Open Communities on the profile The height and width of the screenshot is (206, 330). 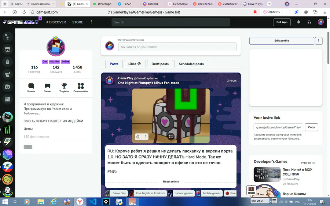pos(81,88)
